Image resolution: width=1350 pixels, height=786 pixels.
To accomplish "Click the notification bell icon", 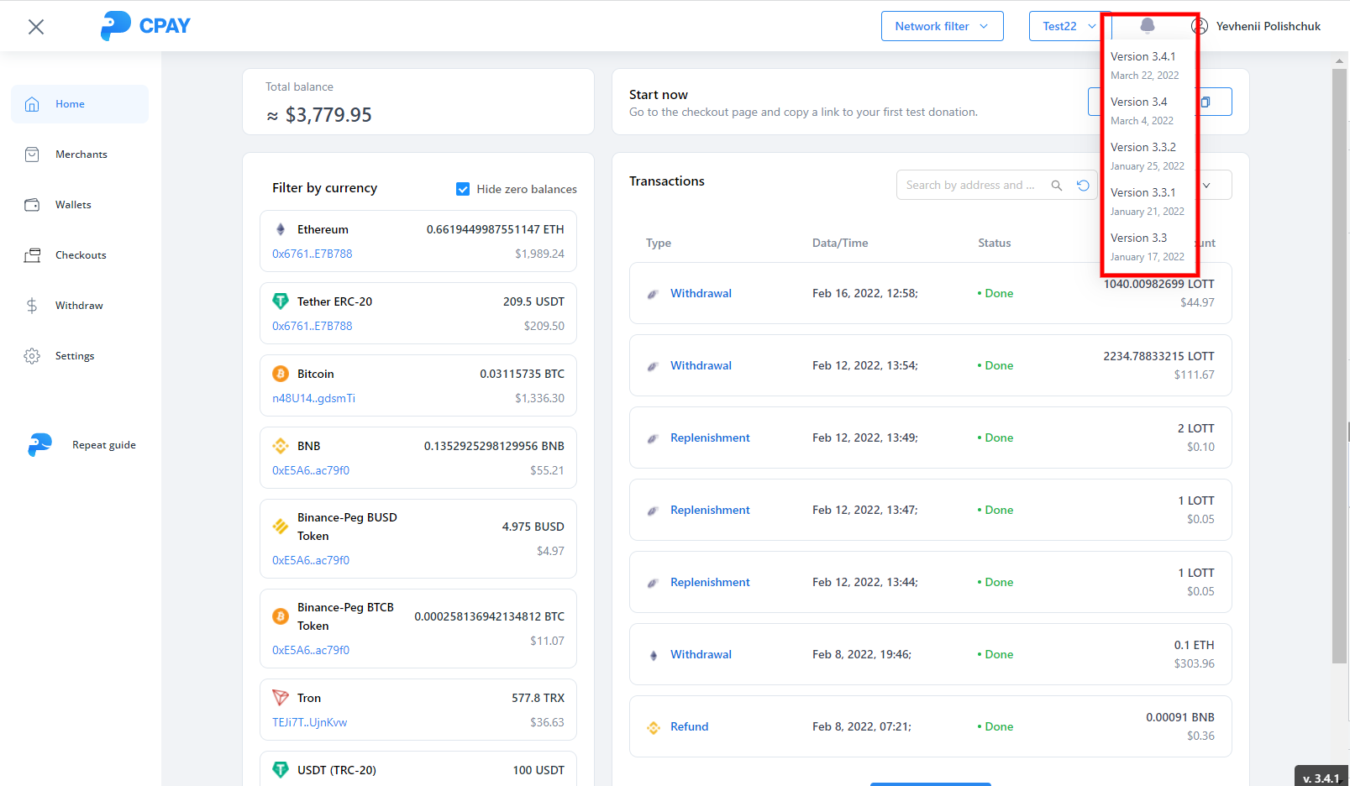I will (x=1147, y=26).
